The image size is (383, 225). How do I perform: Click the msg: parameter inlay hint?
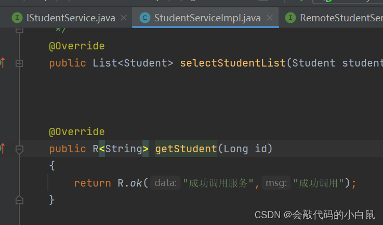(x=276, y=183)
